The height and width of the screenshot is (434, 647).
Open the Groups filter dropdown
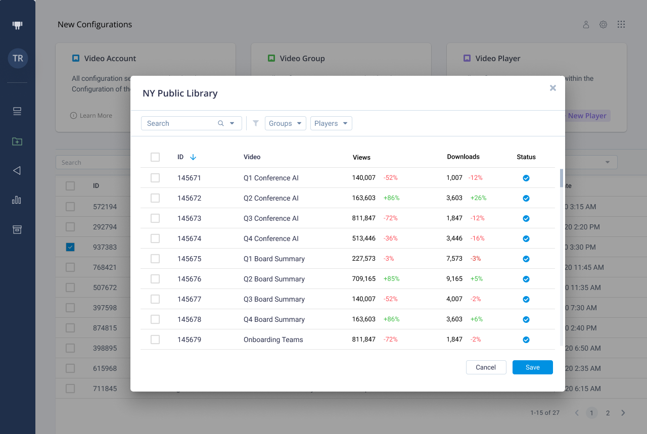tap(286, 123)
